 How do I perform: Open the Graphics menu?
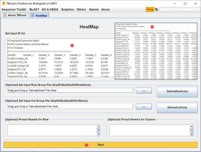point(67,9)
